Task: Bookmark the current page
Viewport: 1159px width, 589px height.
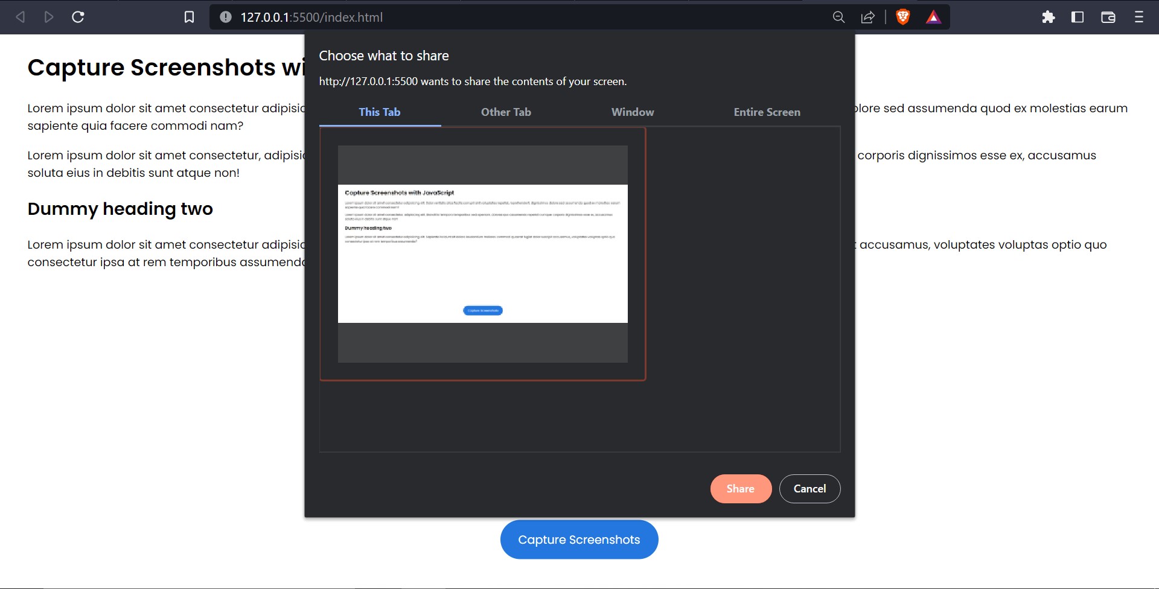Action: click(189, 17)
